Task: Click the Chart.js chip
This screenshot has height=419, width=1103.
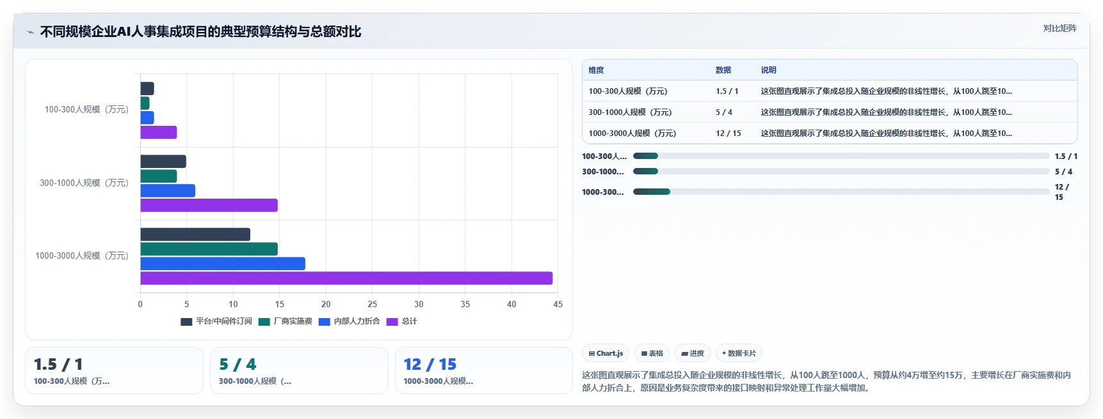Action: pyautogui.click(x=606, y=353)
